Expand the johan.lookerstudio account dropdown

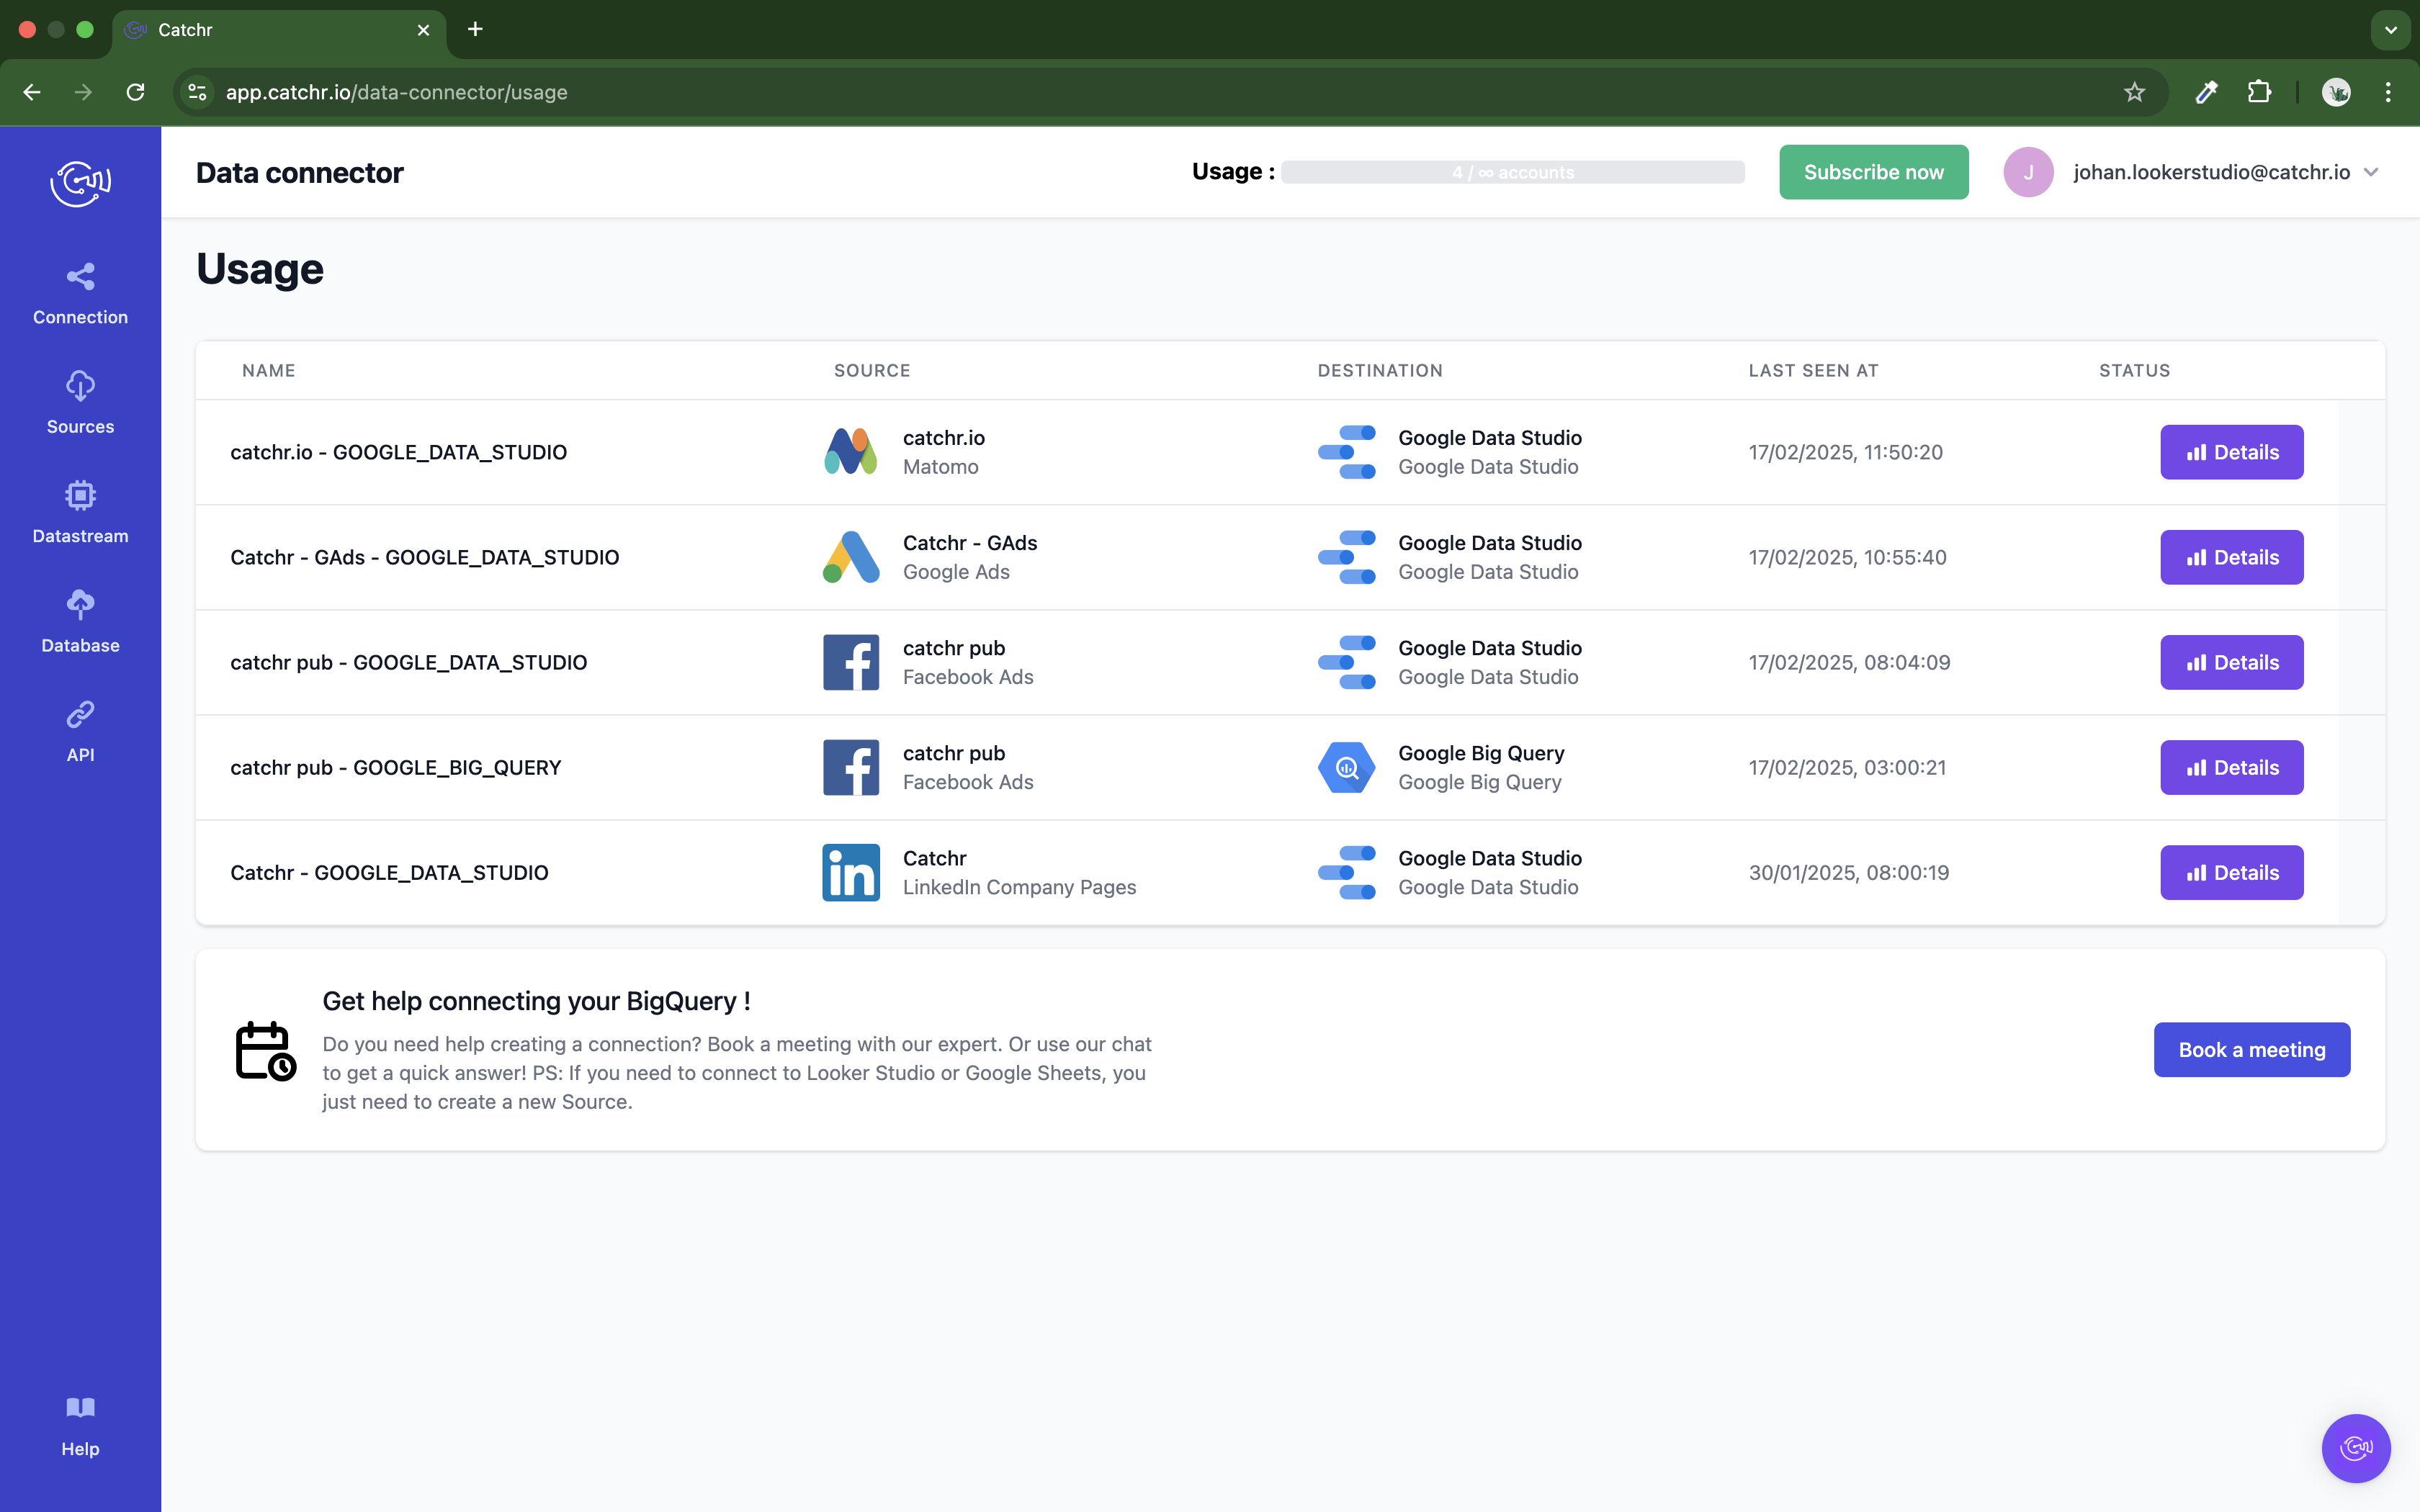pos(2371,172)
